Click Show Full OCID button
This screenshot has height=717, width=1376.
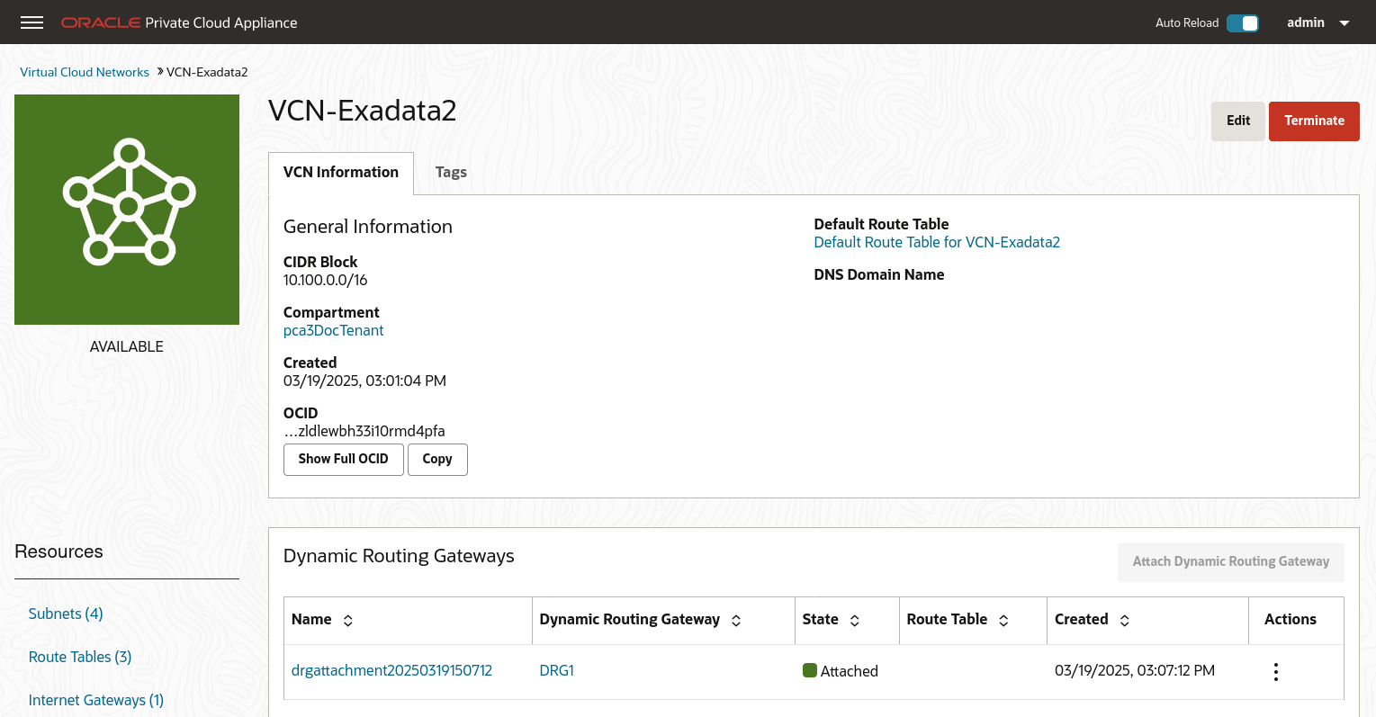(x=344, y=459)
